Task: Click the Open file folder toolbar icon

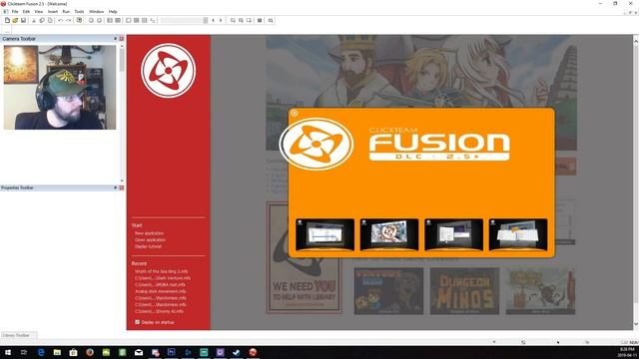Action: click(16, 20)
